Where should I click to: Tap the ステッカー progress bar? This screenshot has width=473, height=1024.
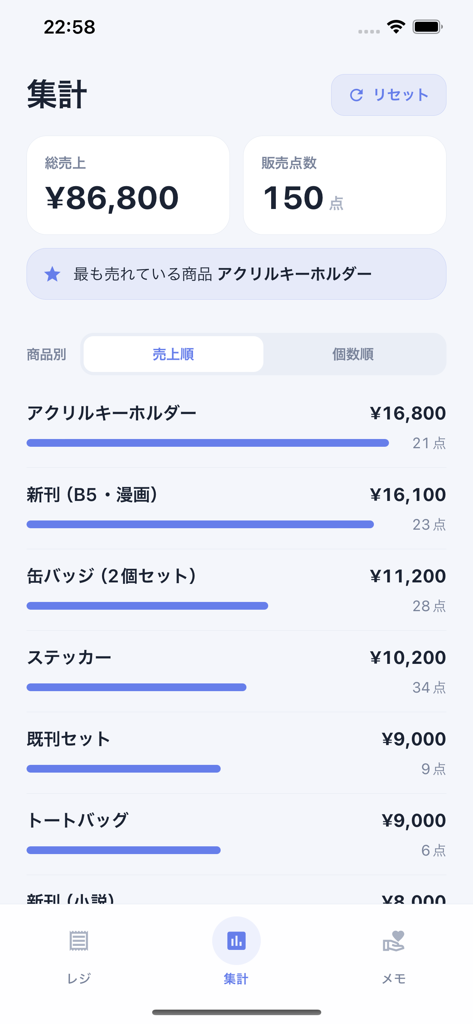tap(136, 687)
